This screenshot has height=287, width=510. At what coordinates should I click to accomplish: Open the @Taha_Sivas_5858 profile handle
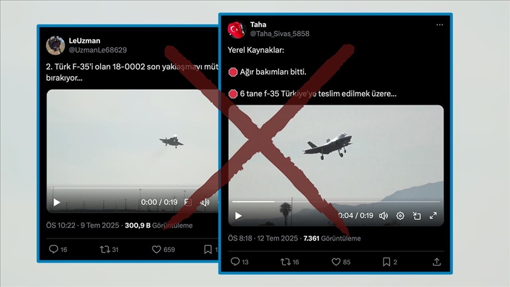point(279,34)
